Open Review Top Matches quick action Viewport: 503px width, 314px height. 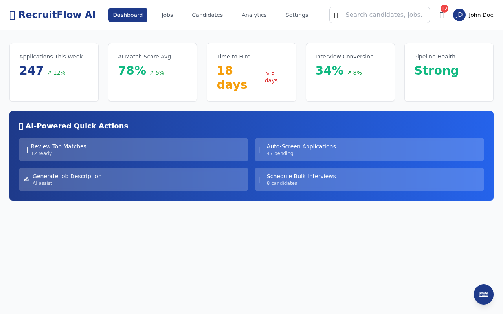(134, 150)
